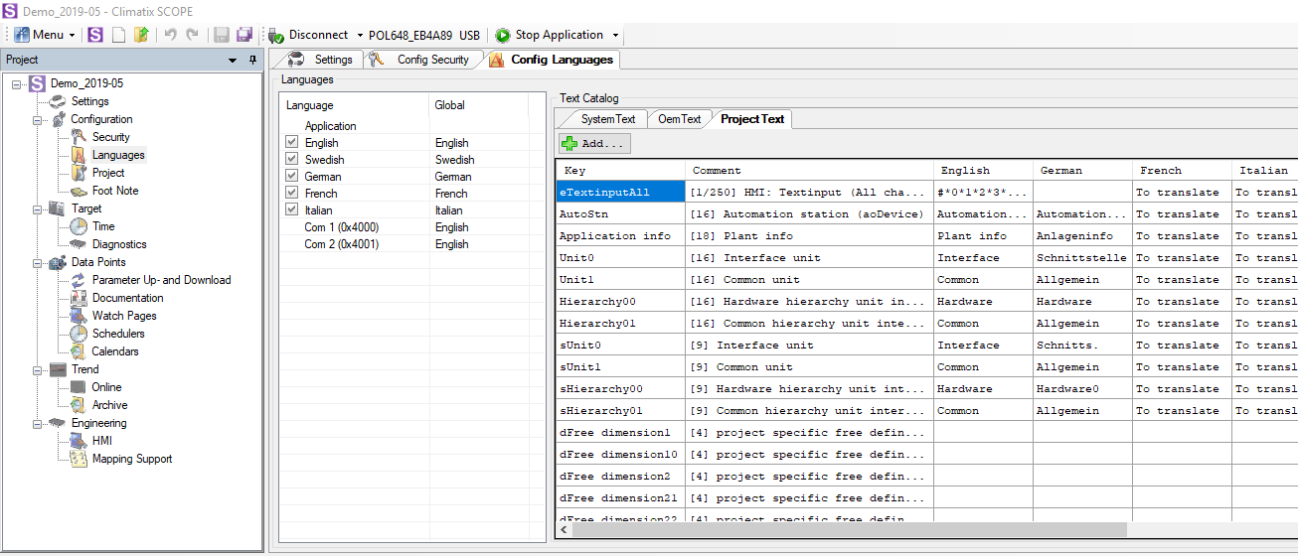Image resolution: width=1298 pixels, height=556 pixels.
Task: Open the OemText catalog tab
Action: [679, 119]
